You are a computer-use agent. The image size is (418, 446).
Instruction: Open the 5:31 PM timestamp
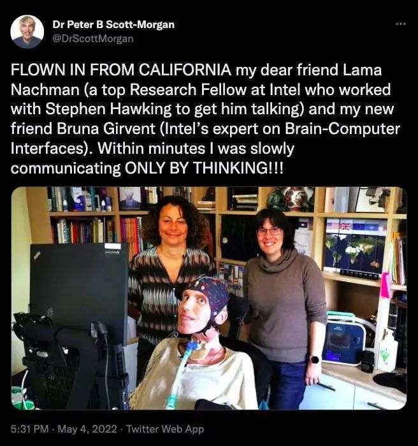tap(29, 429)
